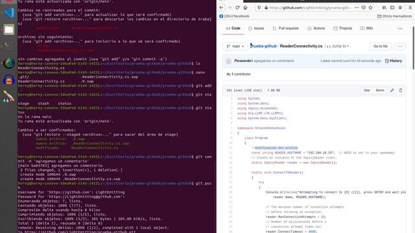Delete the file with the trash icon
This screenshot has width=415, height=233.
tap(401, 91)
